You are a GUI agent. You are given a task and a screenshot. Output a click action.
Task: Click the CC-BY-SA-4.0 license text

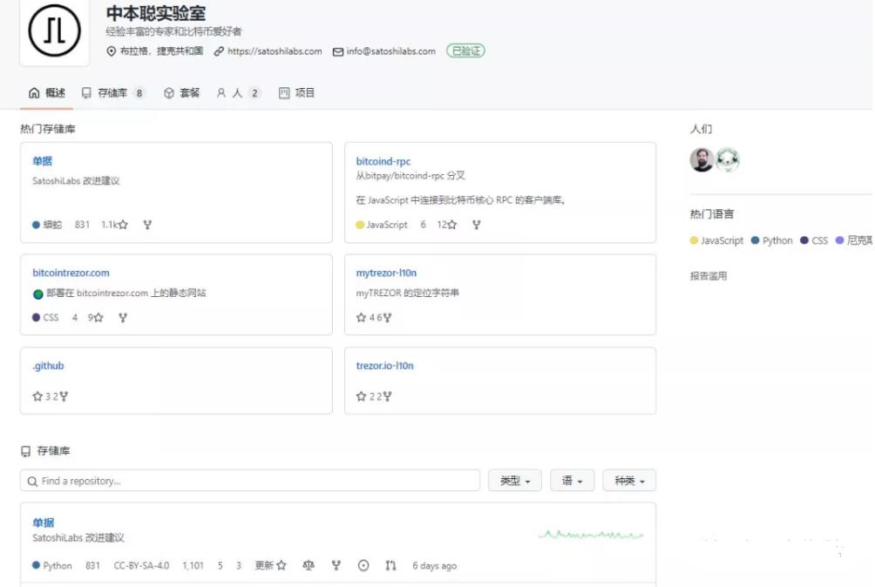141,566
